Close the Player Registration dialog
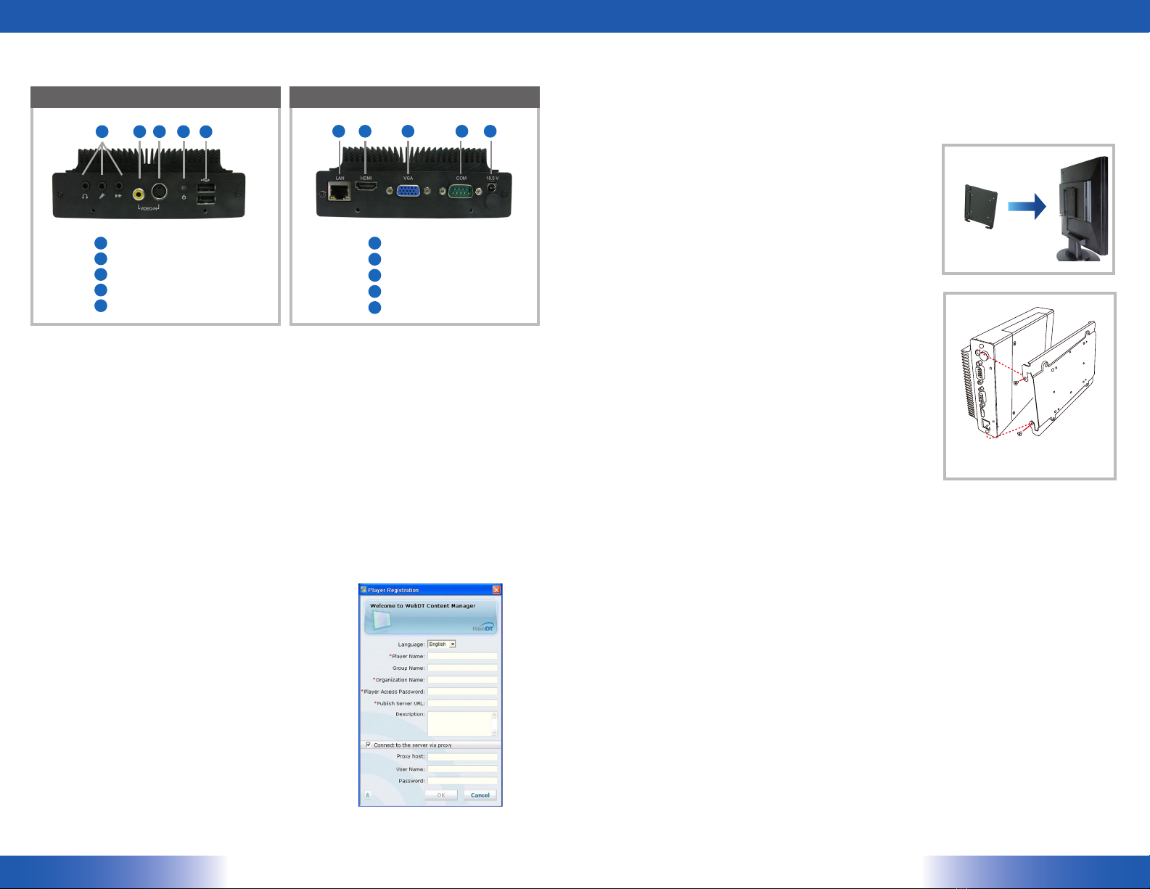The image size is (1150, 889). pyautogui.click(x=496, y=590)
